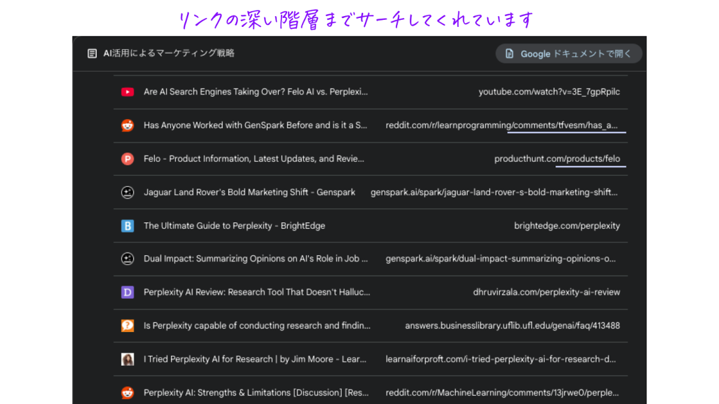Open 'The Ultimate Guide to Perplexity' title
The height and width of the screenshot is (404, 719).
234,226
